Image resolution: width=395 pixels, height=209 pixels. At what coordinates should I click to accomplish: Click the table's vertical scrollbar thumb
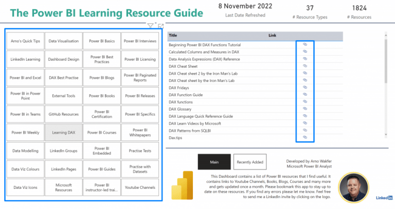tap(386, 61)
